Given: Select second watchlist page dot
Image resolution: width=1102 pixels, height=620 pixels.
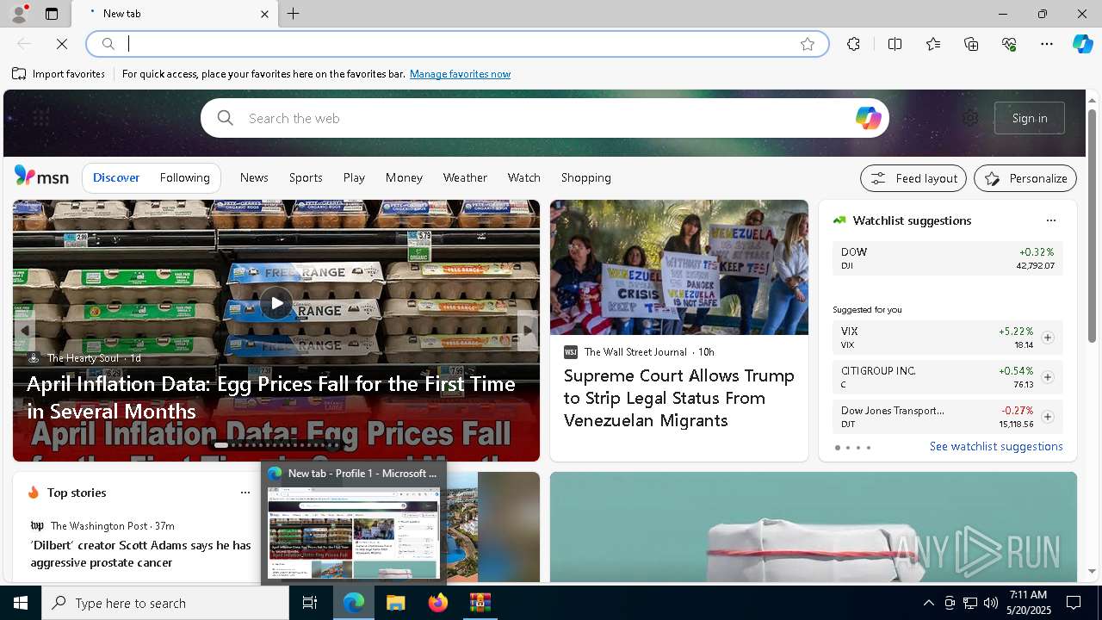Looking at the screenshot, I should [x=847, y=448].
